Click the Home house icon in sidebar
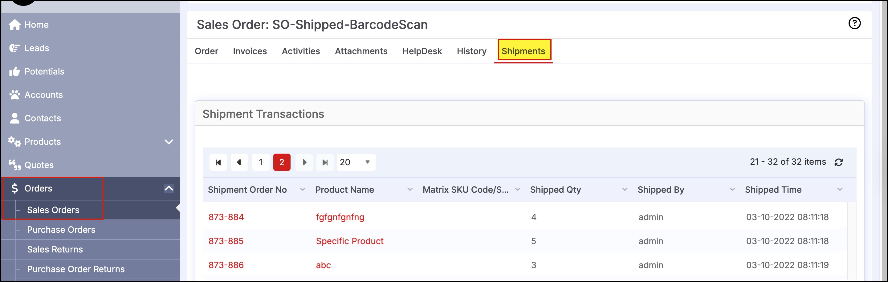The width and height of the screenshot is (888, 282). coord(14,25)
